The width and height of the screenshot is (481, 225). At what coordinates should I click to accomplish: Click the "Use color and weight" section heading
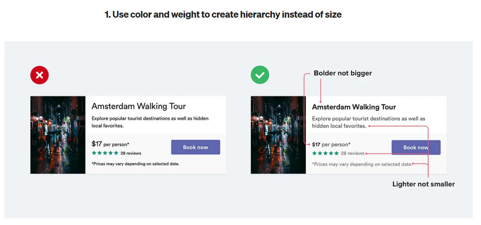pos(223,15)
